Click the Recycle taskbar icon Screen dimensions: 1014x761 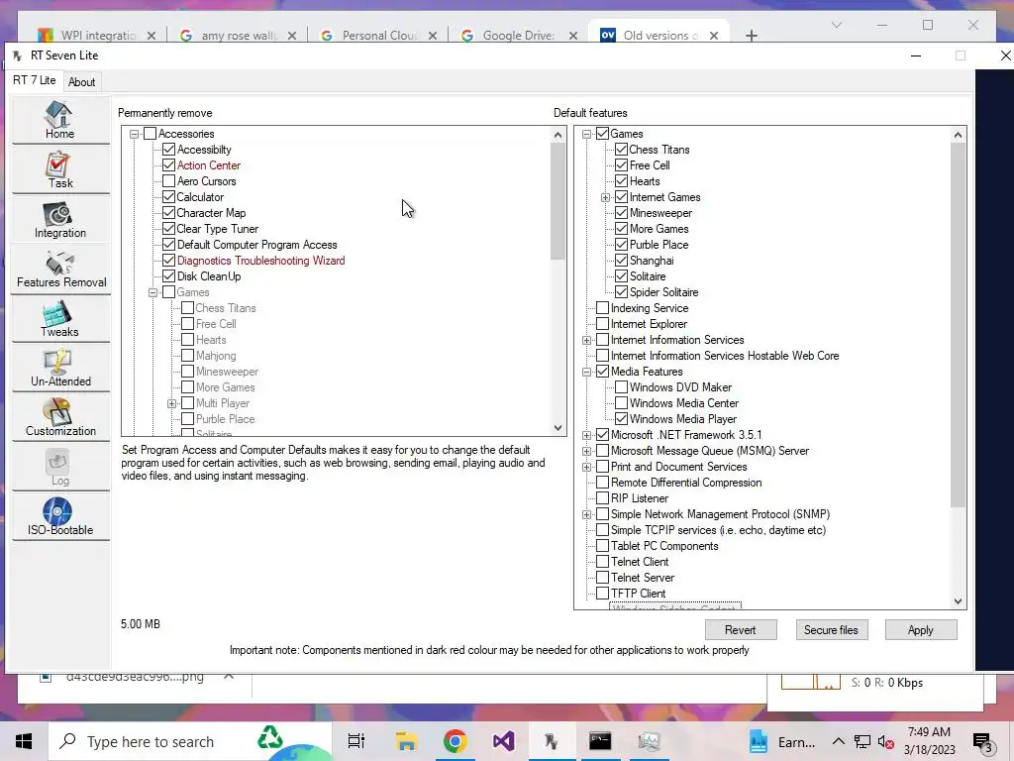click(270, 738)
